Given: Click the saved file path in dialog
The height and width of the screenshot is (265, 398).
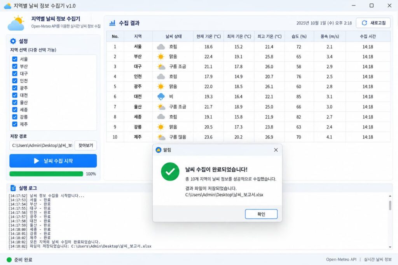Looking at the screenshot, I should (x=224, y=195).
